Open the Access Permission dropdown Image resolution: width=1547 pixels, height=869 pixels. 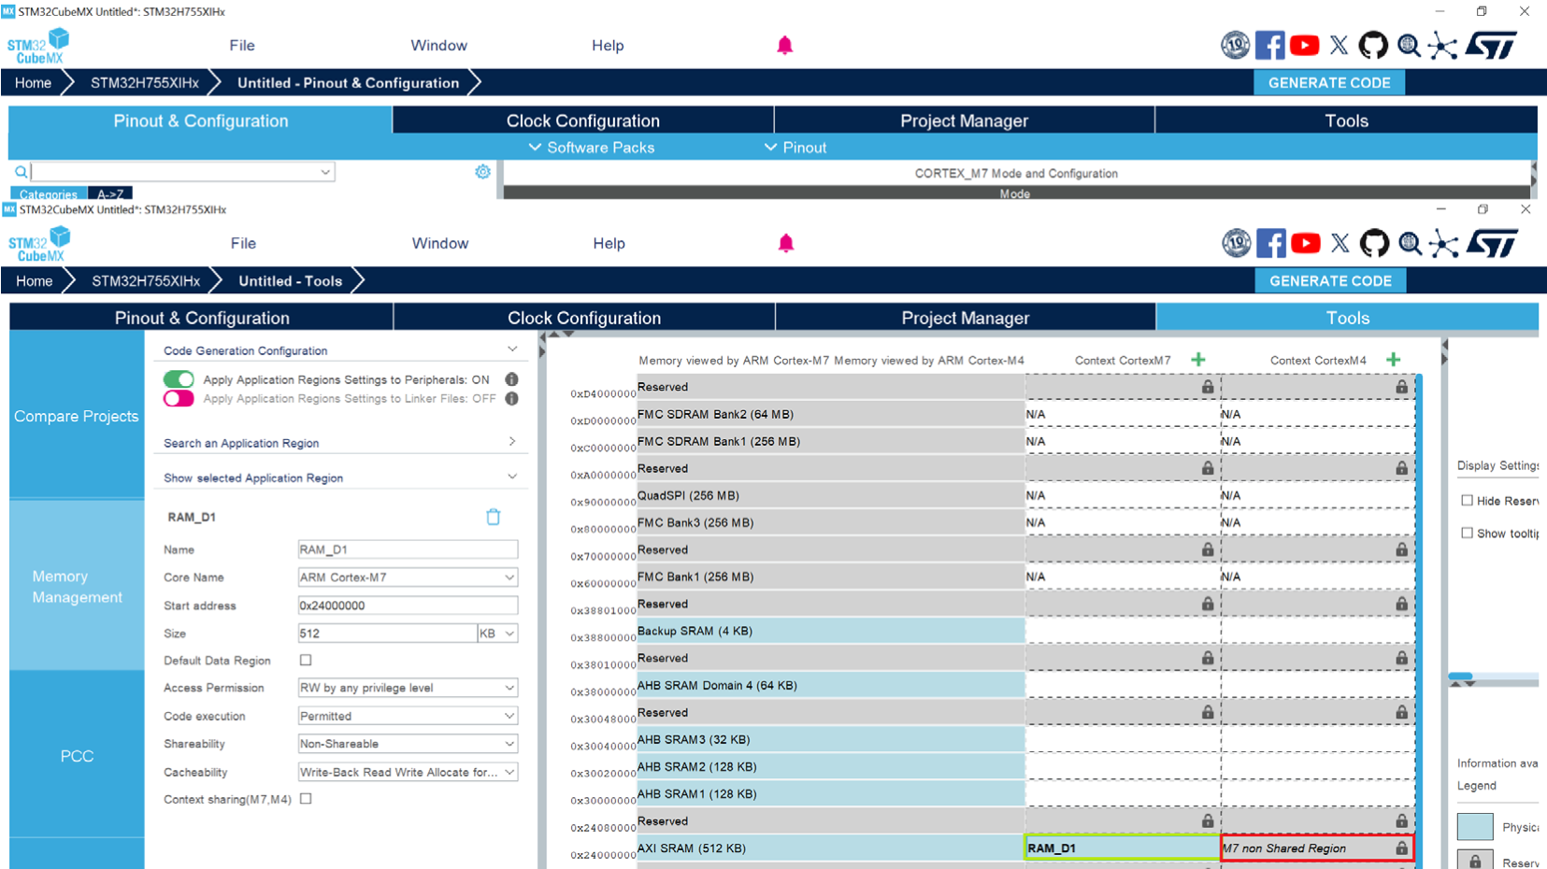(x=408, y=688)
